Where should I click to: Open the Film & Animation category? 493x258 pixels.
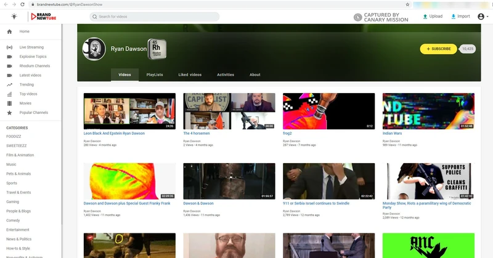tap(20, 155)
